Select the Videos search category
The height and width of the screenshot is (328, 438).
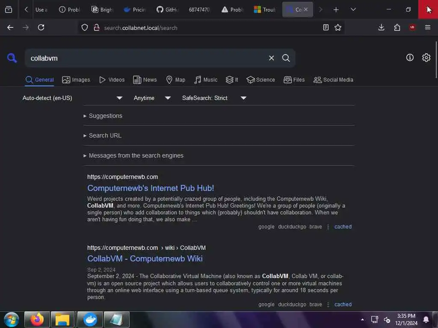[112, 80]
